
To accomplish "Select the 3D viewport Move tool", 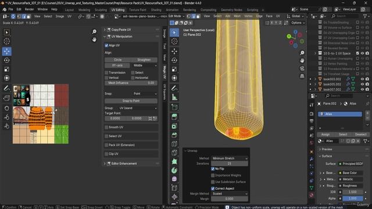I will coord(174,51).
